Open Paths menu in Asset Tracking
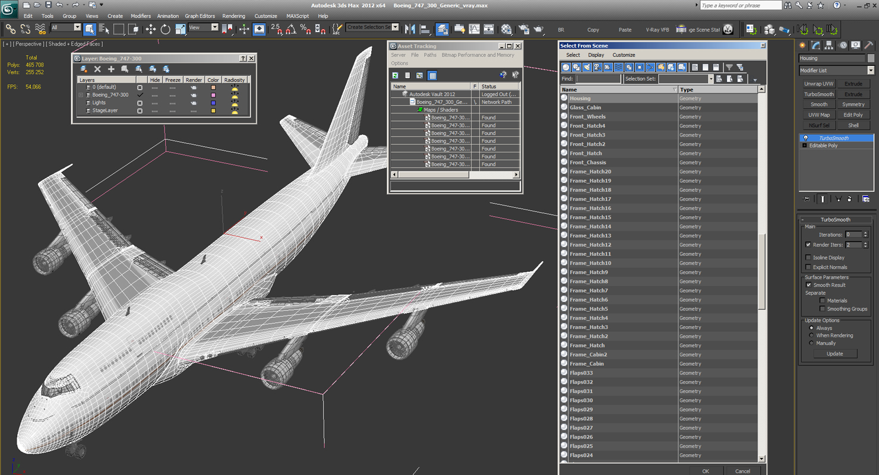The width and height of the screenshot is (879, 475). coord(430,55)
